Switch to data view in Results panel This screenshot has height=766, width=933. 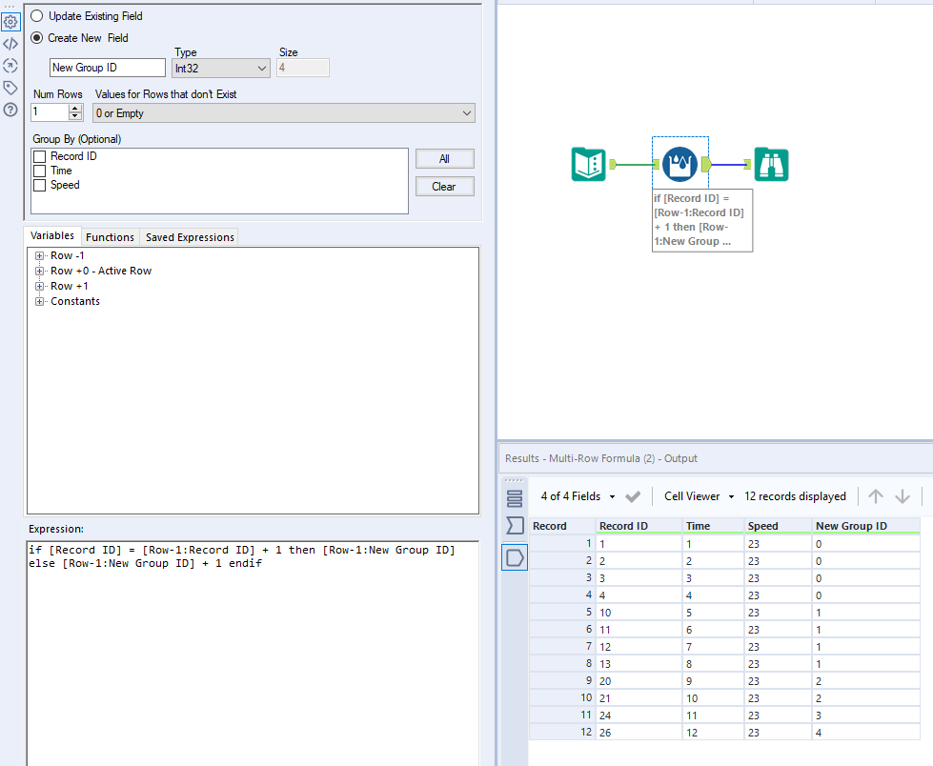coord(514,557)
